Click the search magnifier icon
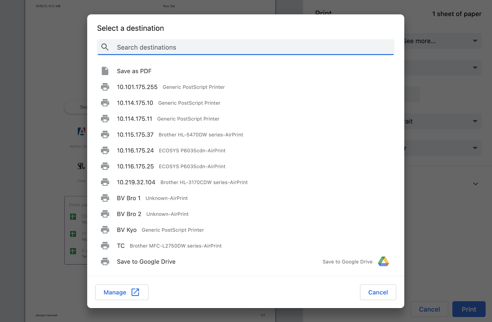This screenshot has height=322, width=492. point(105,47)
